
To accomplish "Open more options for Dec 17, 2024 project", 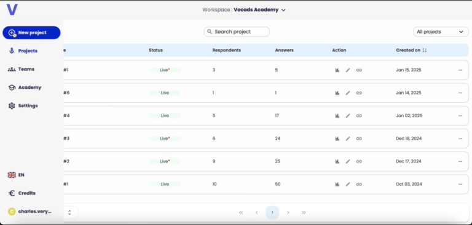I will click(x=460, y=161).
